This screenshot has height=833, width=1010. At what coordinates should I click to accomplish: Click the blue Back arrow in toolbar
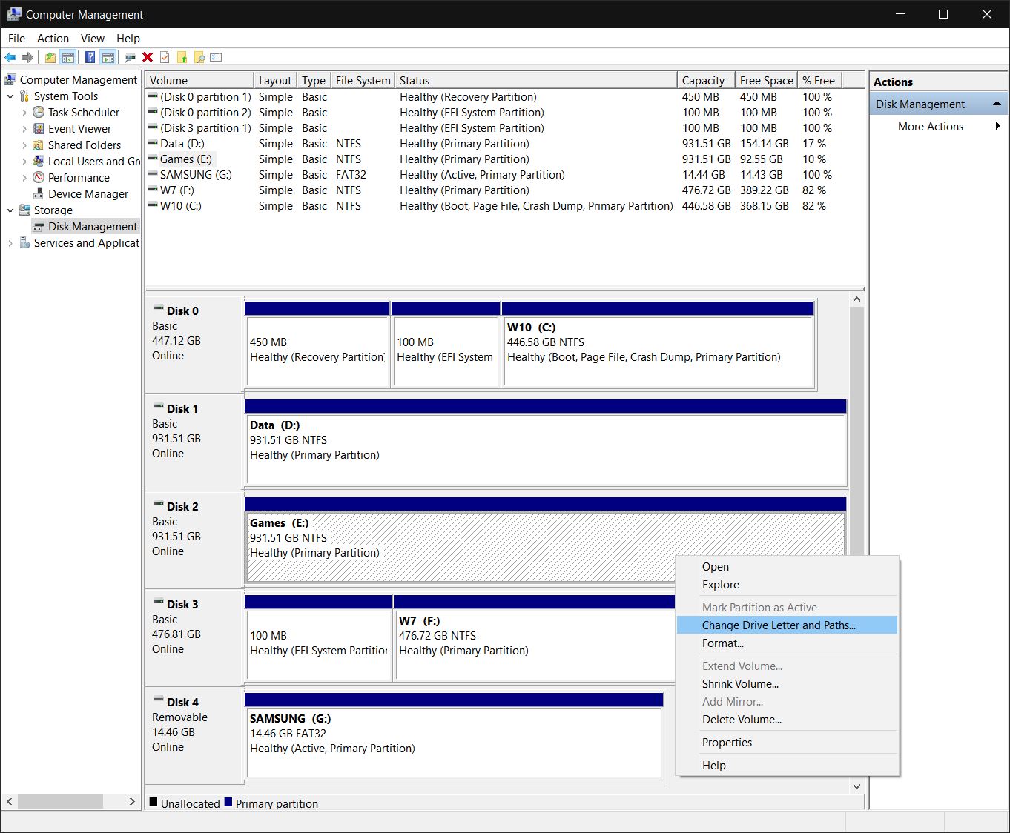10,57
